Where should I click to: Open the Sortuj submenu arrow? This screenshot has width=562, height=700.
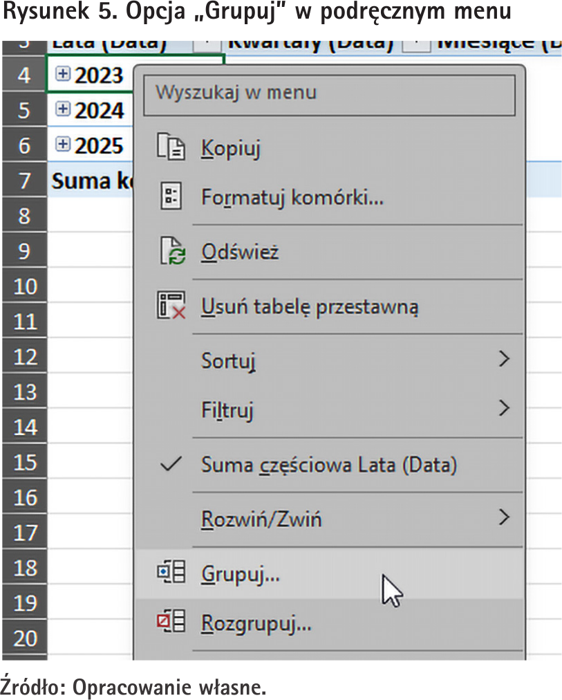tap(504, 359)
